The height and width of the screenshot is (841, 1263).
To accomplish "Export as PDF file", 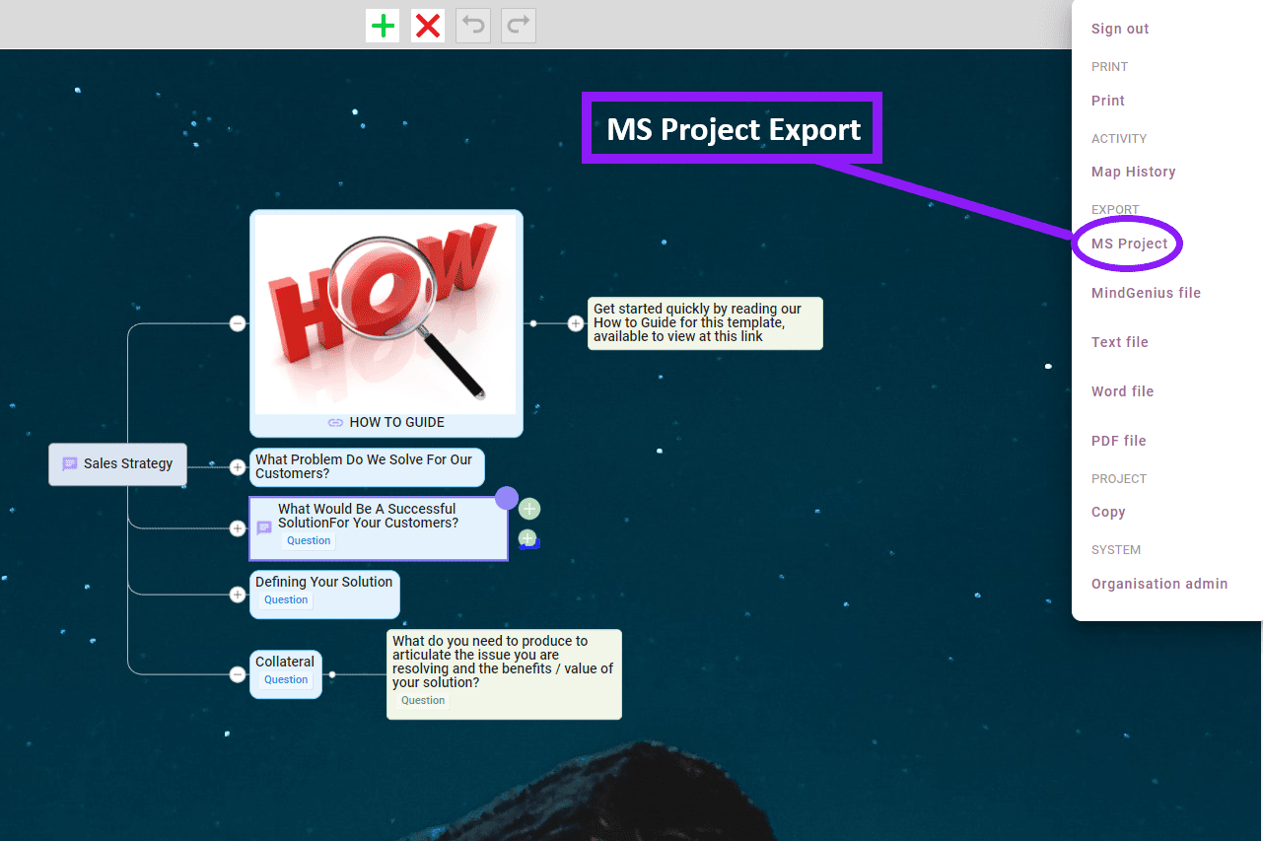I will [x=1119, y=441].
